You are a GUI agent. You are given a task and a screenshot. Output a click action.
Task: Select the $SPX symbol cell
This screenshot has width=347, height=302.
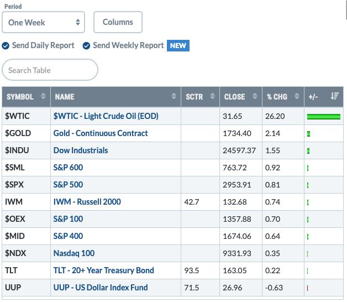pyautogui.click(x=27, y=185)
